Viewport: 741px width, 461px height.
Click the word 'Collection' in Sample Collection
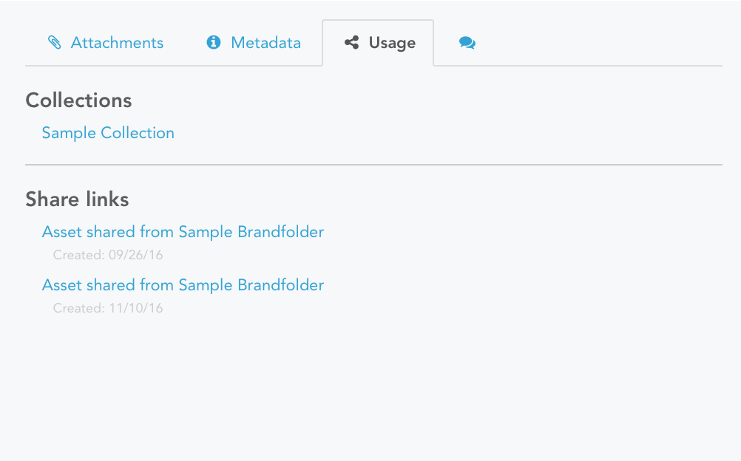click(x=138, y=133)
